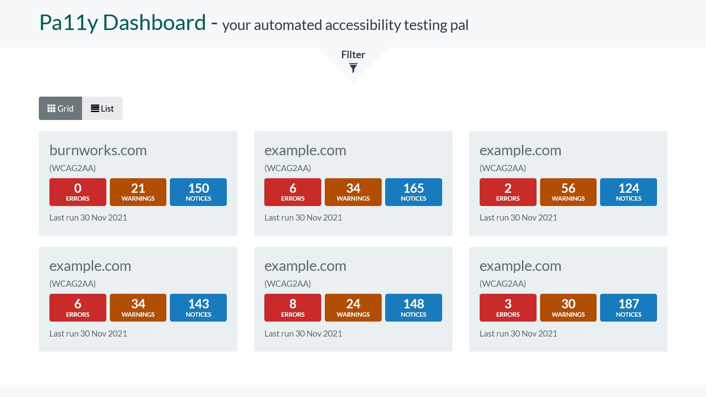Click the 56 Warnings orange badge
706x397 pixels.
click(x=568, y=192)
